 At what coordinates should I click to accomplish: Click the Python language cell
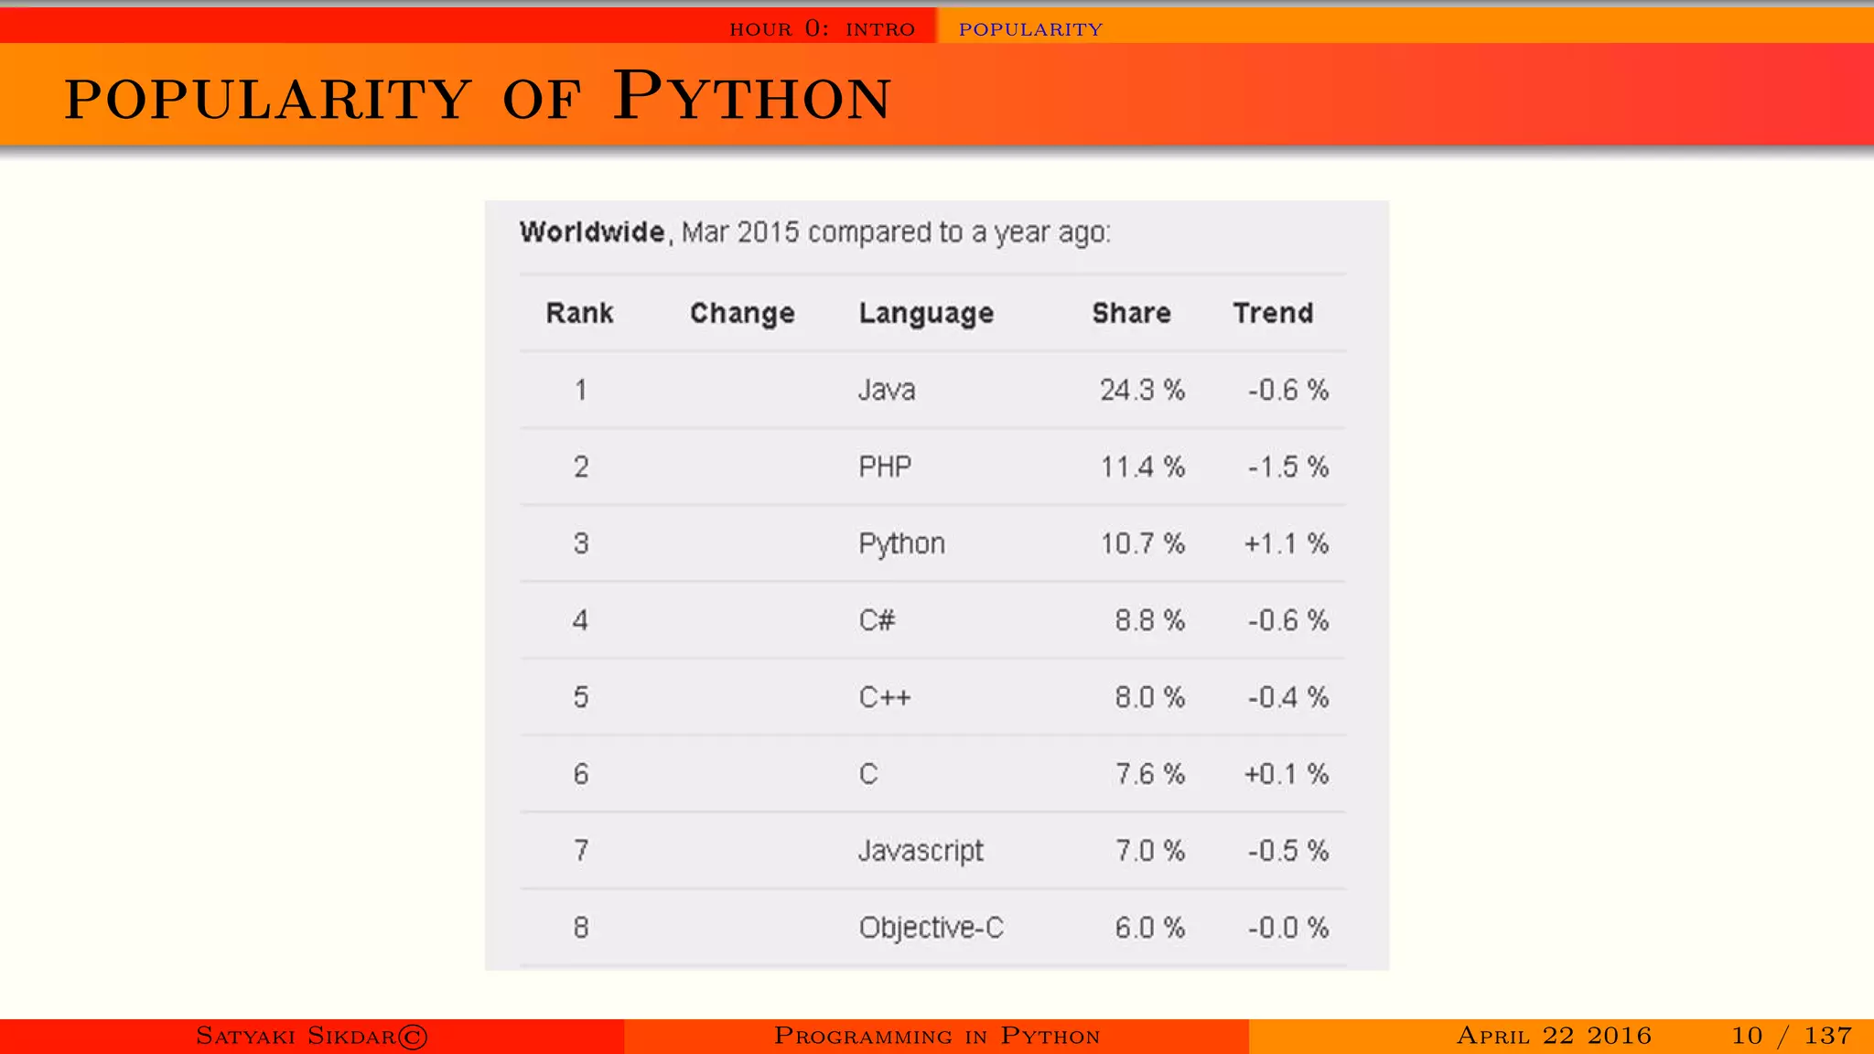[901, 544]
